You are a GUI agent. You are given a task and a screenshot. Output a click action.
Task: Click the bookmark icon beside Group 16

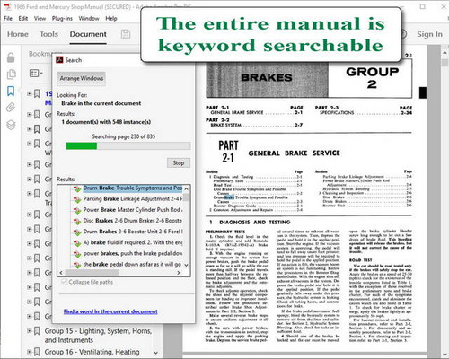point(37,352)
